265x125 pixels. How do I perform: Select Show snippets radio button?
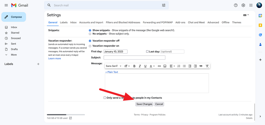90,30
